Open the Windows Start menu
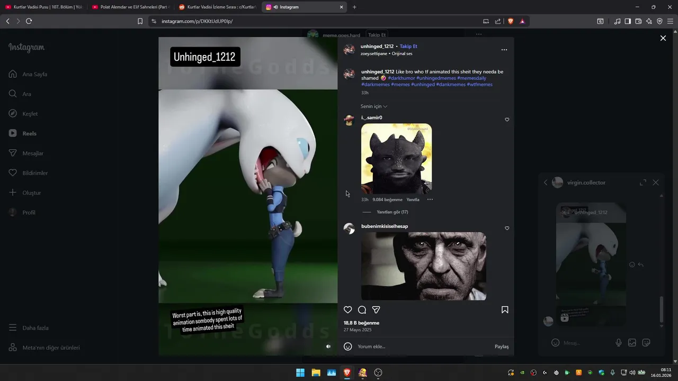This screenshot has width=678, height=381. tap(300, 373)
